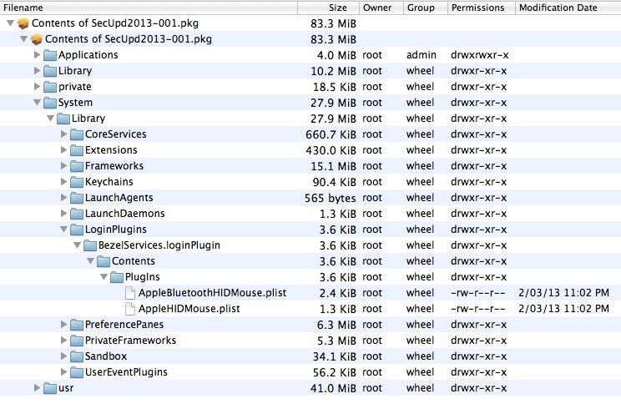Click the 15.1 MiB size of Frameworks
621x409 pixels.
[x=334, y=166]
